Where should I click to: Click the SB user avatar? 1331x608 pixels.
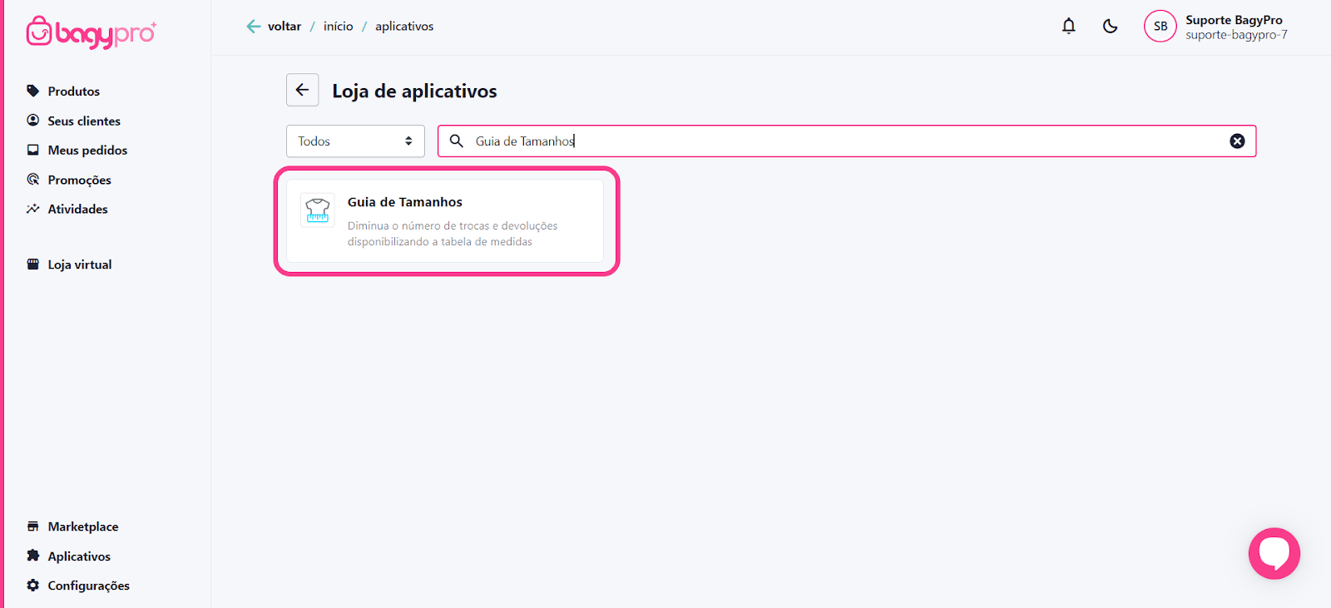click(x=1160, y=27)
